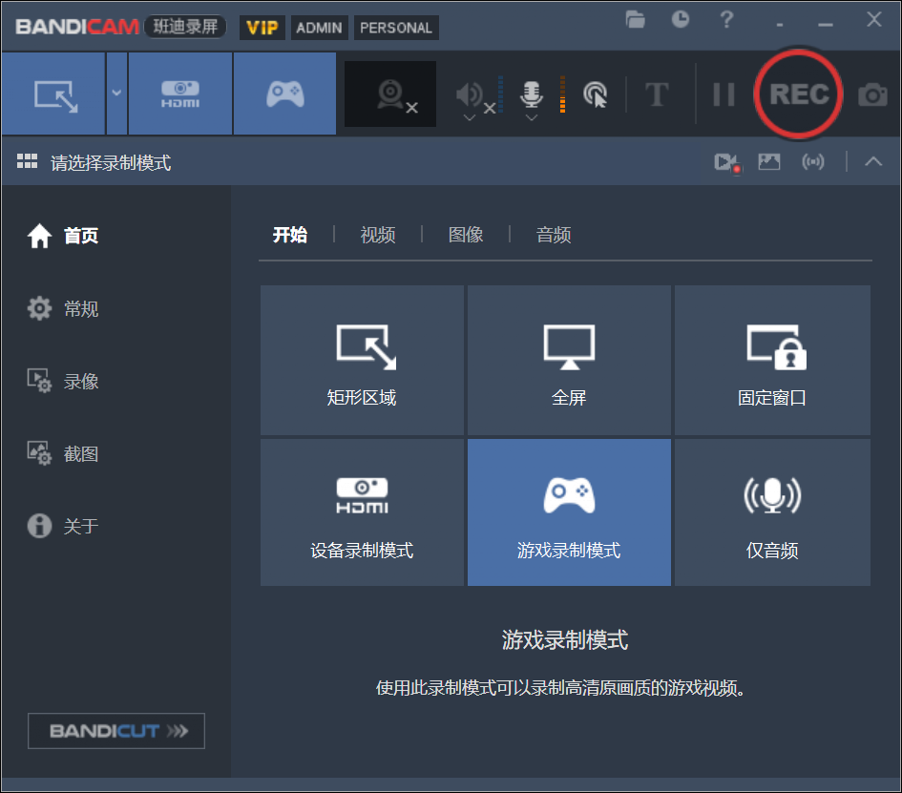This screenshot has width=902, height=793.
Task: Click the 班迪录屏 badge
Action: pos(185,27)
